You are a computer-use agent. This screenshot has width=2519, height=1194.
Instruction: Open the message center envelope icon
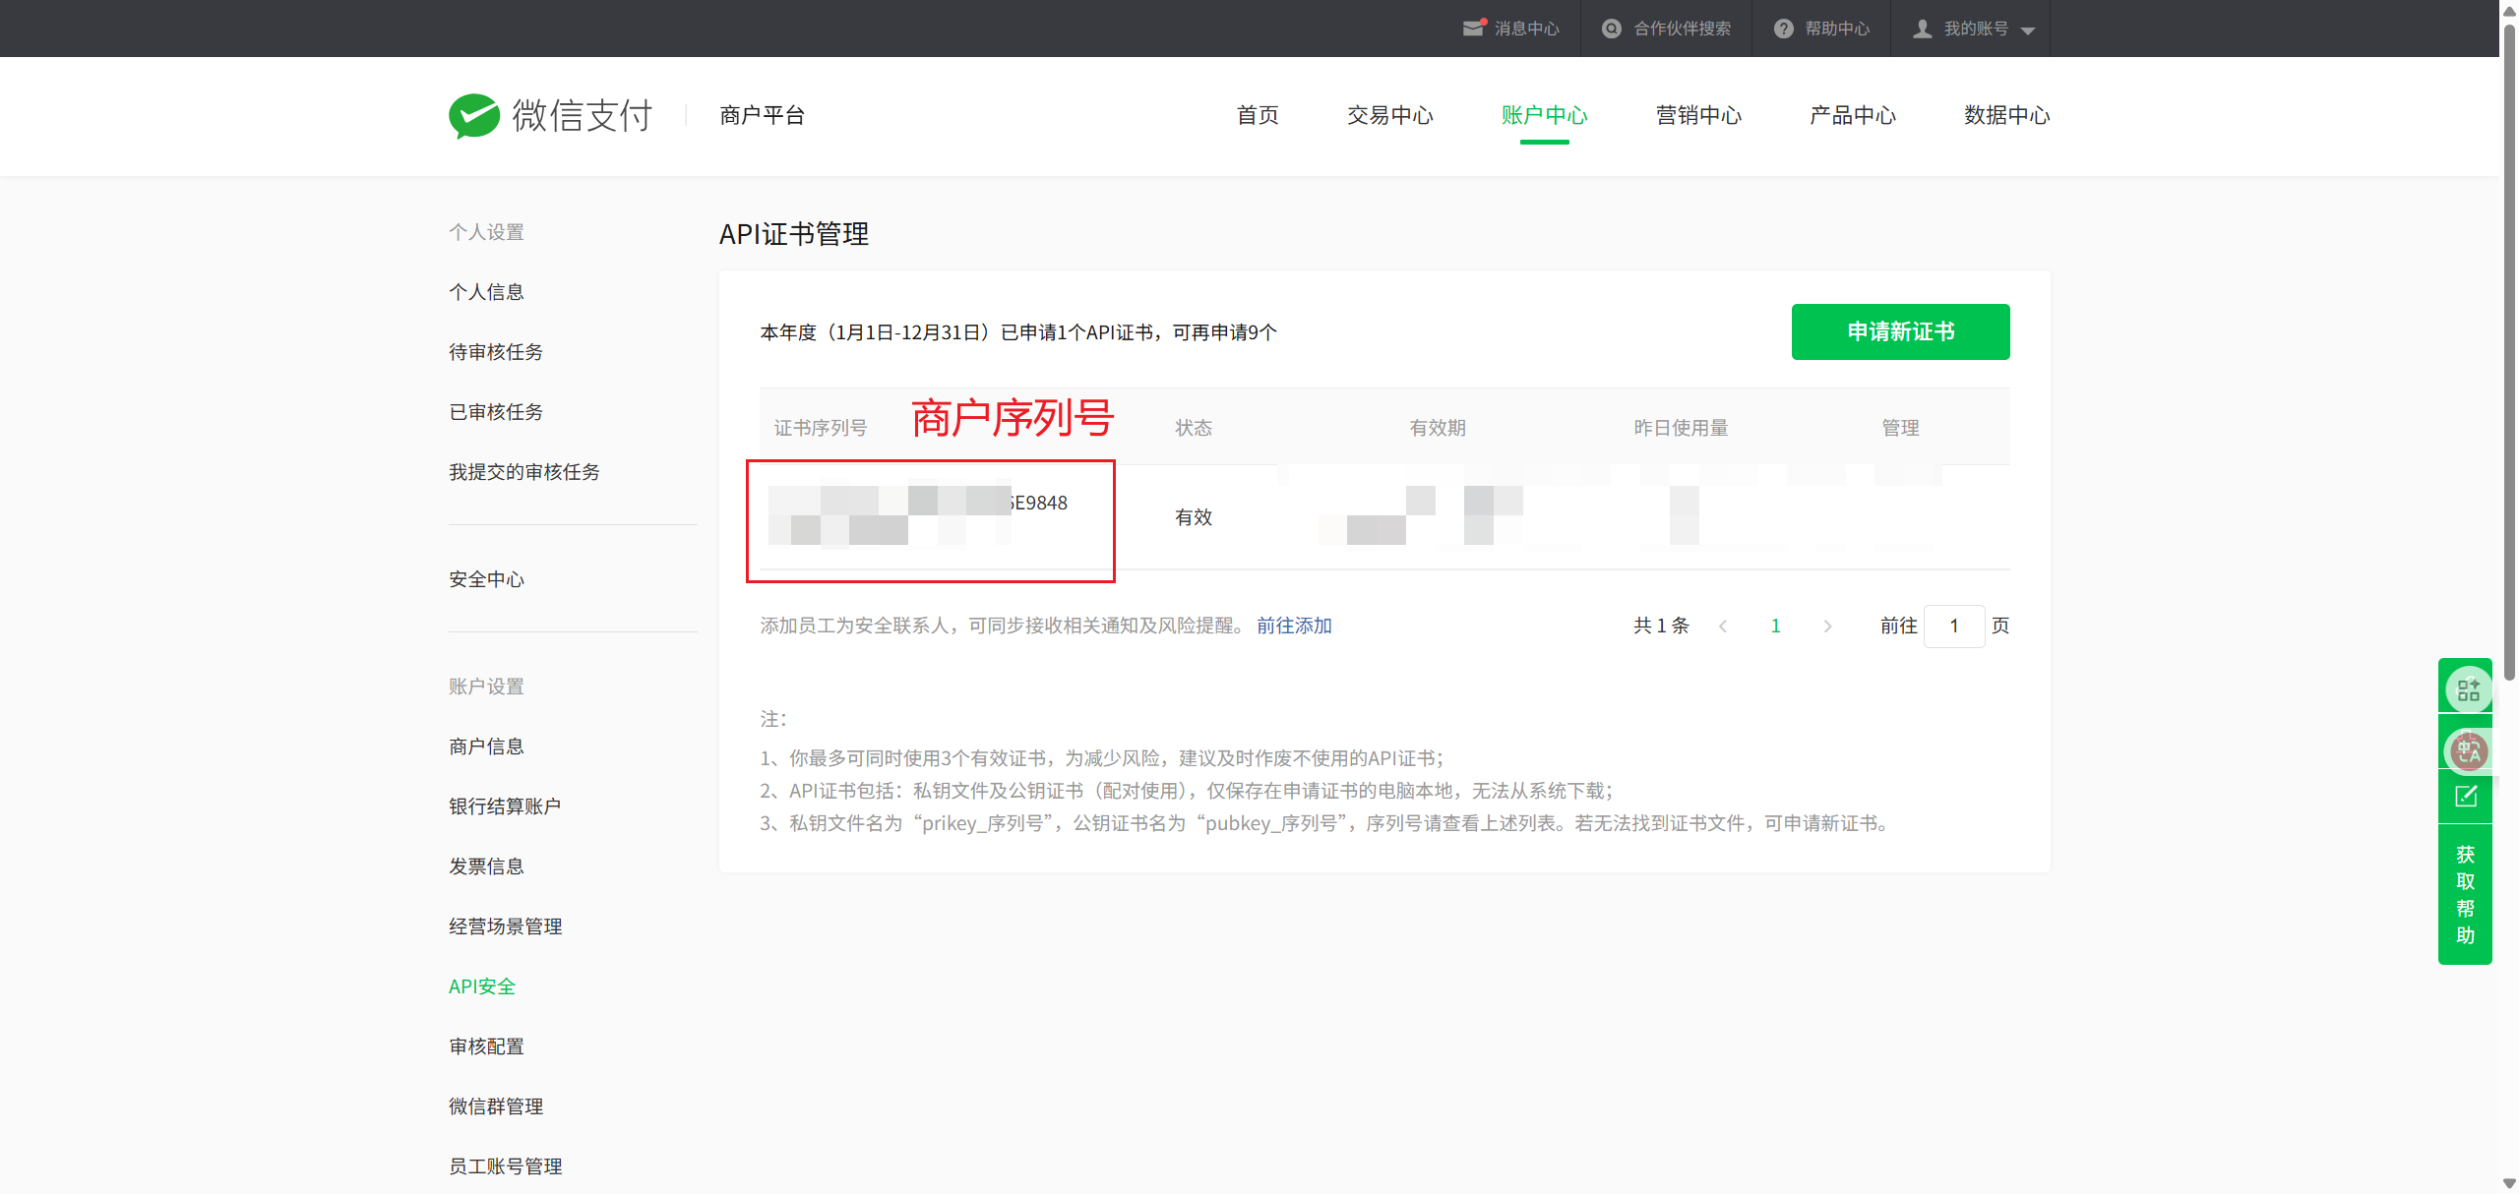(x=1473, y=29)
